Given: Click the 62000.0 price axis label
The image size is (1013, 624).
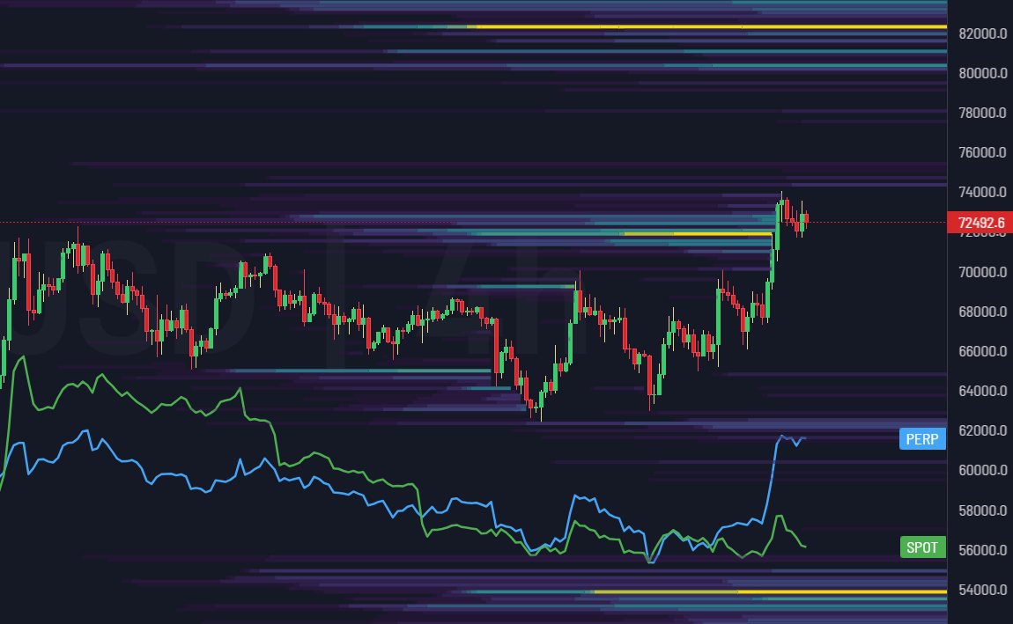Looking at the screenshot, I should (x=982, y=430).
